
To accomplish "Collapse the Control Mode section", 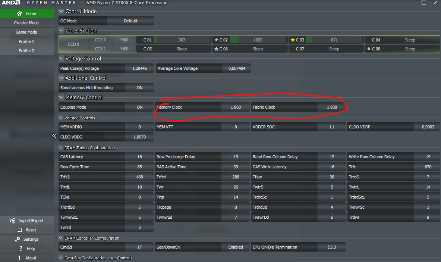I will [x=61, y=11].
